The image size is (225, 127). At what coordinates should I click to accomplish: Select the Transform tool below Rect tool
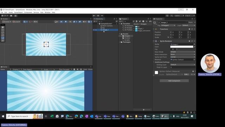pyautogui.click(x=3, y=41)
